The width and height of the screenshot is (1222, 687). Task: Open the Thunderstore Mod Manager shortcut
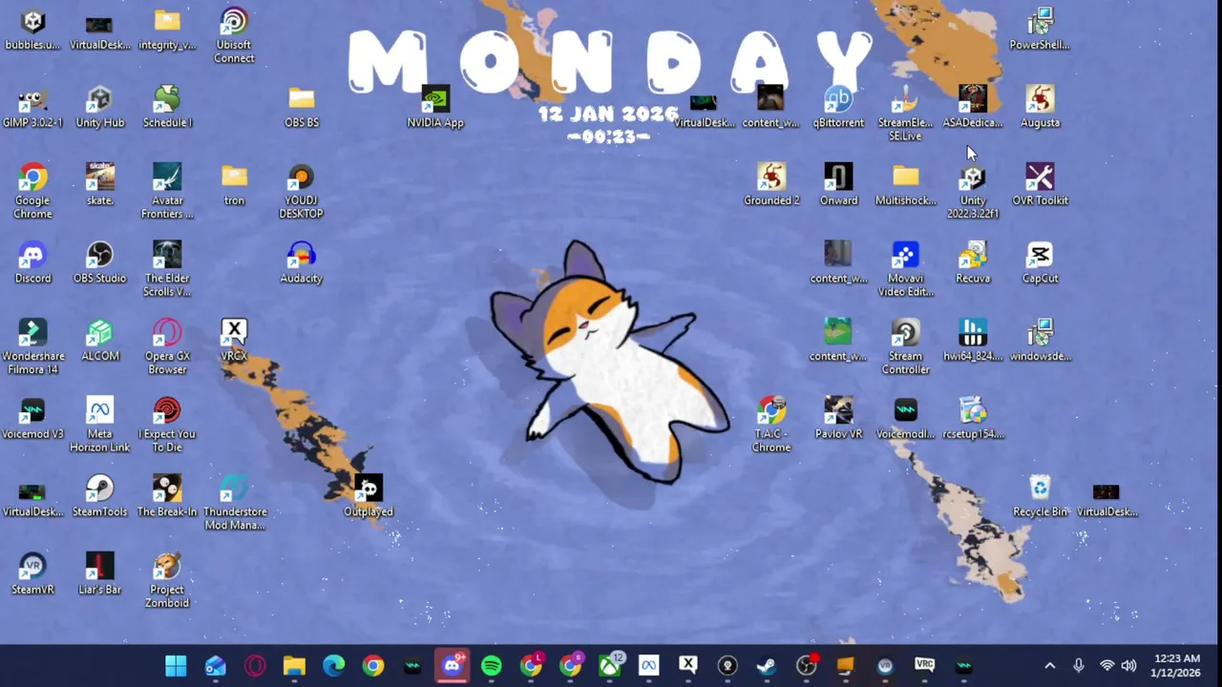point(234,503)
